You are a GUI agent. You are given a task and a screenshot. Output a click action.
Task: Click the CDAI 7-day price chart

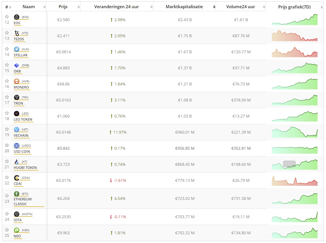294,180
